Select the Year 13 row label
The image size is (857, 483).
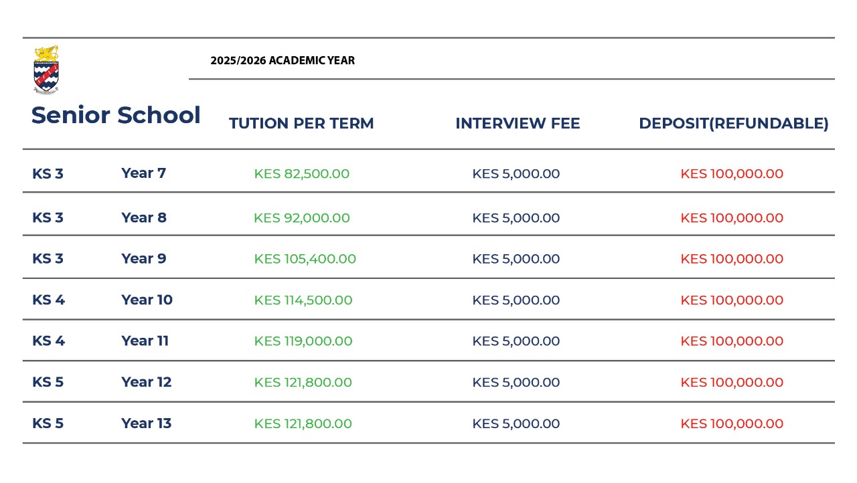[x=146, y=423]
